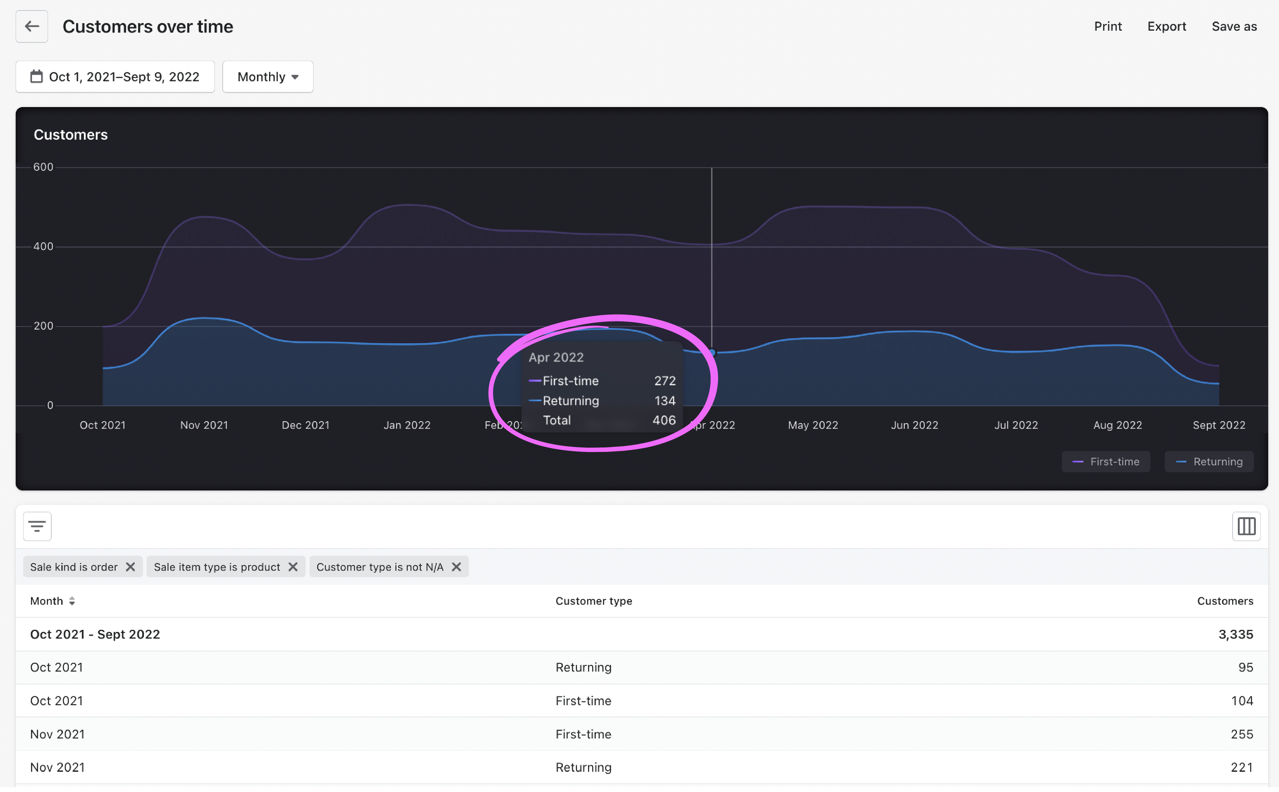Click the back arrow icon

(31, 26)
